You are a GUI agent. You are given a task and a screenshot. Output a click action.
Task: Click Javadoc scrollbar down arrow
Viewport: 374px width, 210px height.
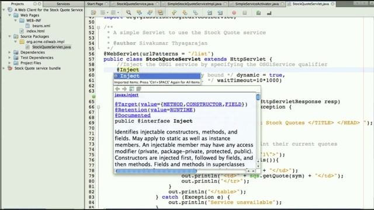258,166
